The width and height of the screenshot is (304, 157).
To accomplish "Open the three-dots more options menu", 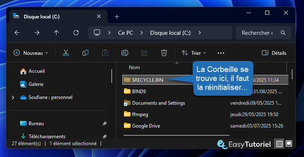I will (221, 53).
